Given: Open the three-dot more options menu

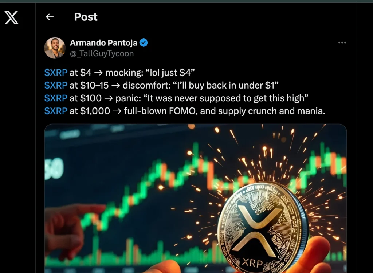Looking at the screenshot, I should 342,43.
